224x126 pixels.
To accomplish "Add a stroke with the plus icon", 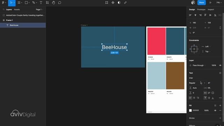I will click(220, 118).
